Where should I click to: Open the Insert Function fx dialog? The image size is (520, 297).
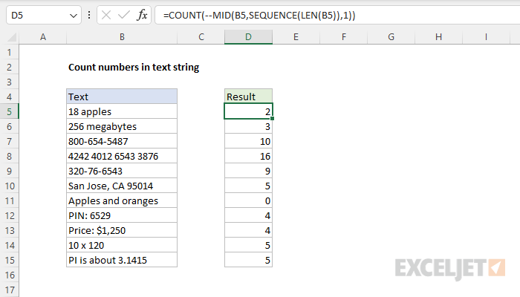pos(142,15)
